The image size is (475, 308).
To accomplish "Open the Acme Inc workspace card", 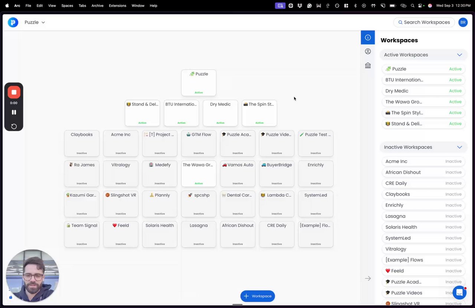I will (x=121, y=143).
